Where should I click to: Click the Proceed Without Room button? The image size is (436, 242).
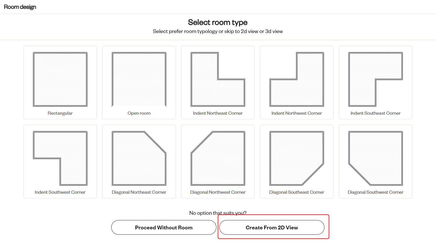coord(164,227)
